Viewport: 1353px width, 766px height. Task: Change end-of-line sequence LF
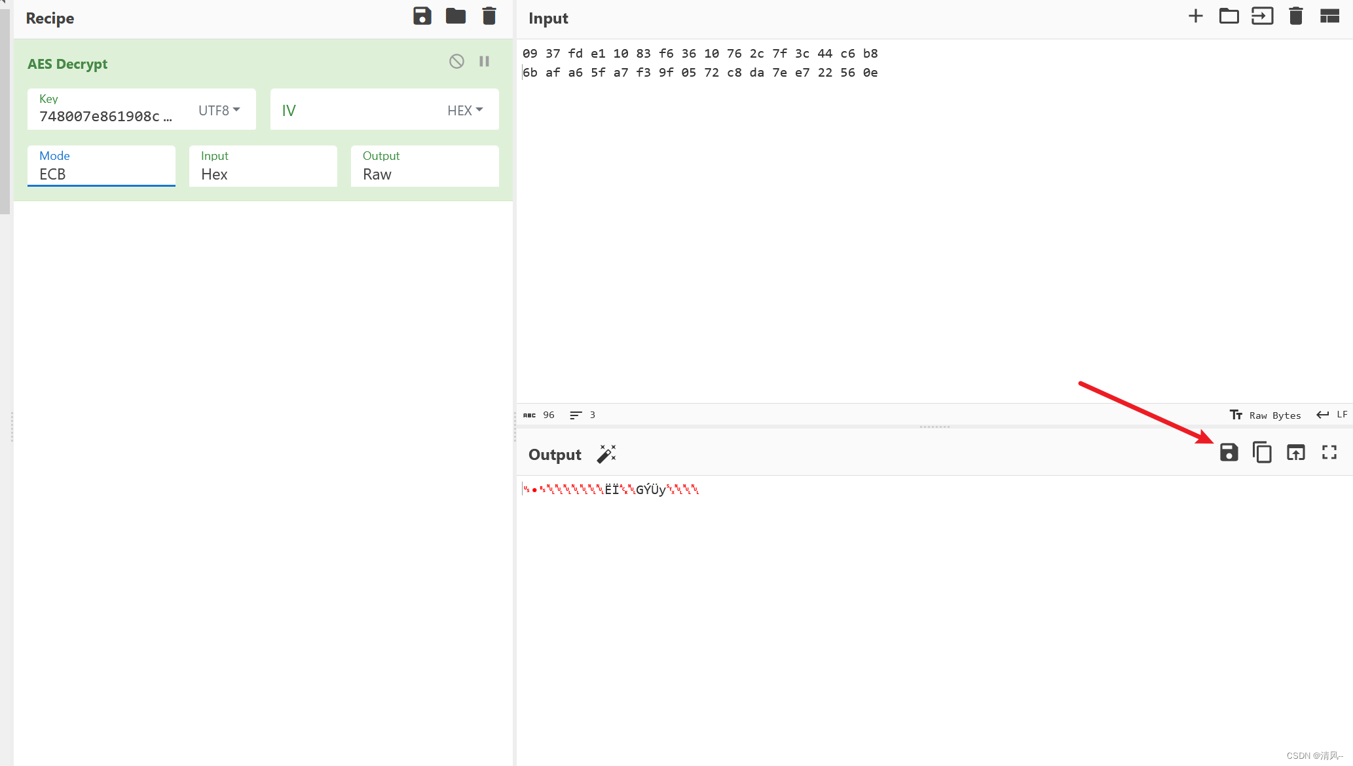click(x=1331, y=415)
